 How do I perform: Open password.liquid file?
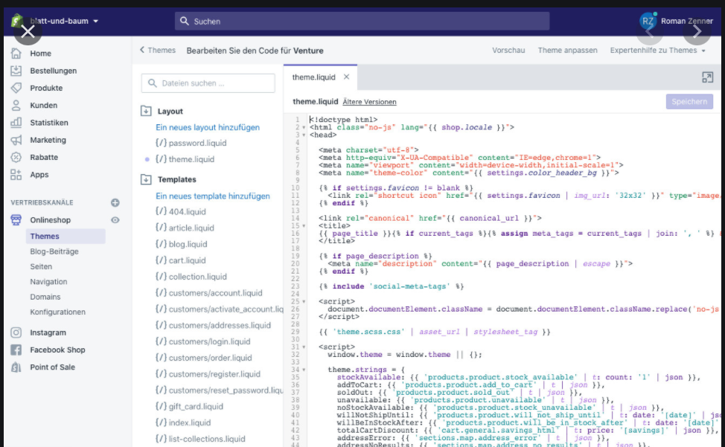pos(191,143)
